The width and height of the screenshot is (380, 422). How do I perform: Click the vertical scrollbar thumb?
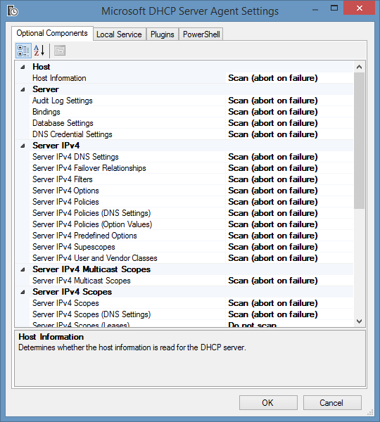point(359,141)
